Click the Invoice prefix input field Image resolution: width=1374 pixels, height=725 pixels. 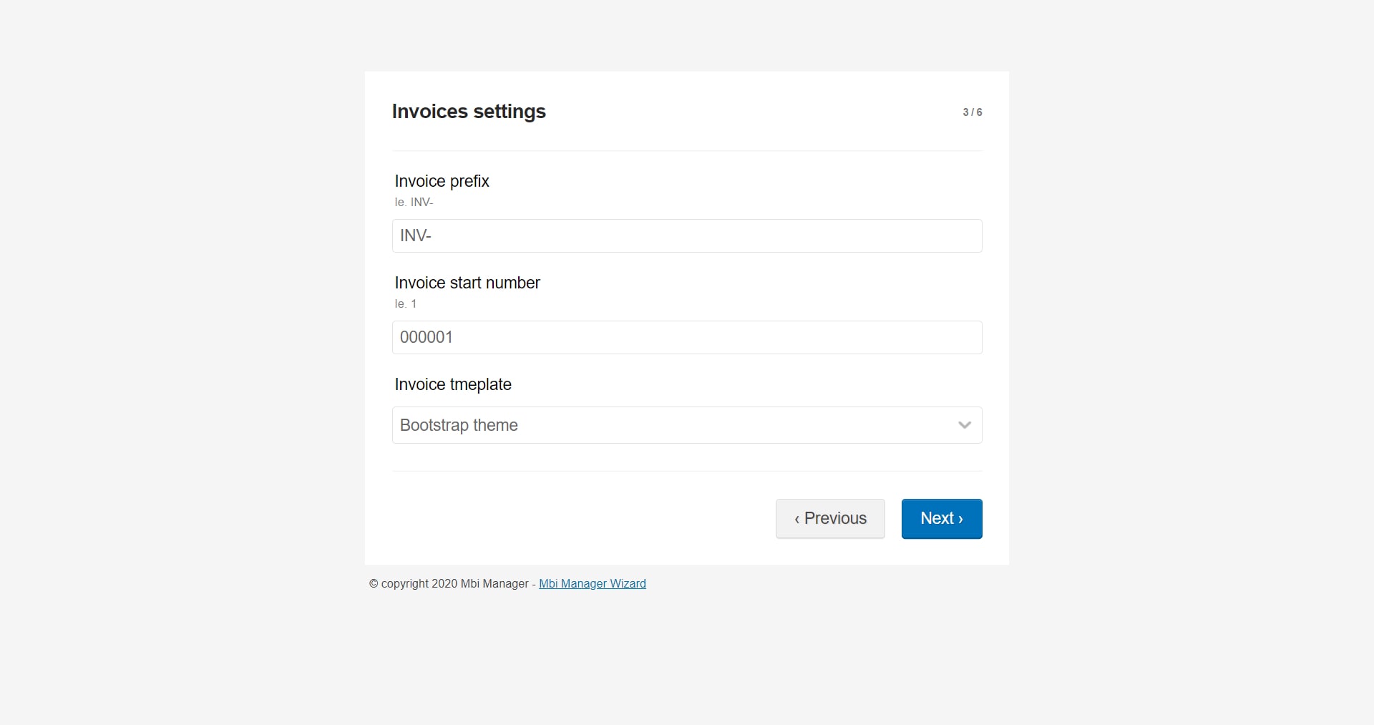pyautogui.click(x=687, y=235)
